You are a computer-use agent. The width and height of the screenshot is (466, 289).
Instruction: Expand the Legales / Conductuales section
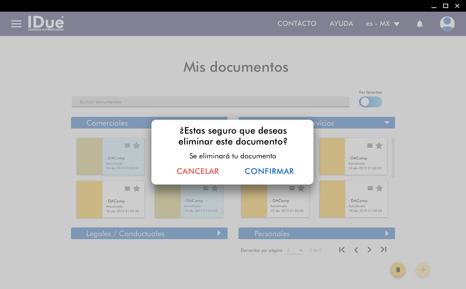coord(149,233)
